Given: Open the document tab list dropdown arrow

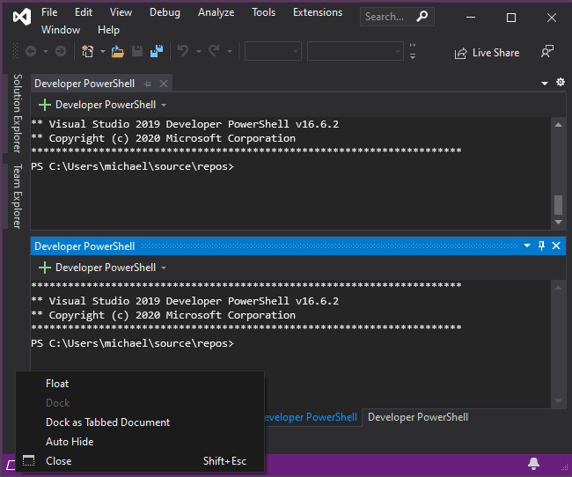Looking at the screenshot, I should coord(545,84).
